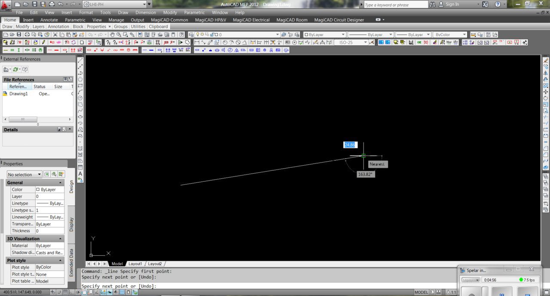
Task: Open the Format menu
Action: pyautogui.click(x=86, y=12)
